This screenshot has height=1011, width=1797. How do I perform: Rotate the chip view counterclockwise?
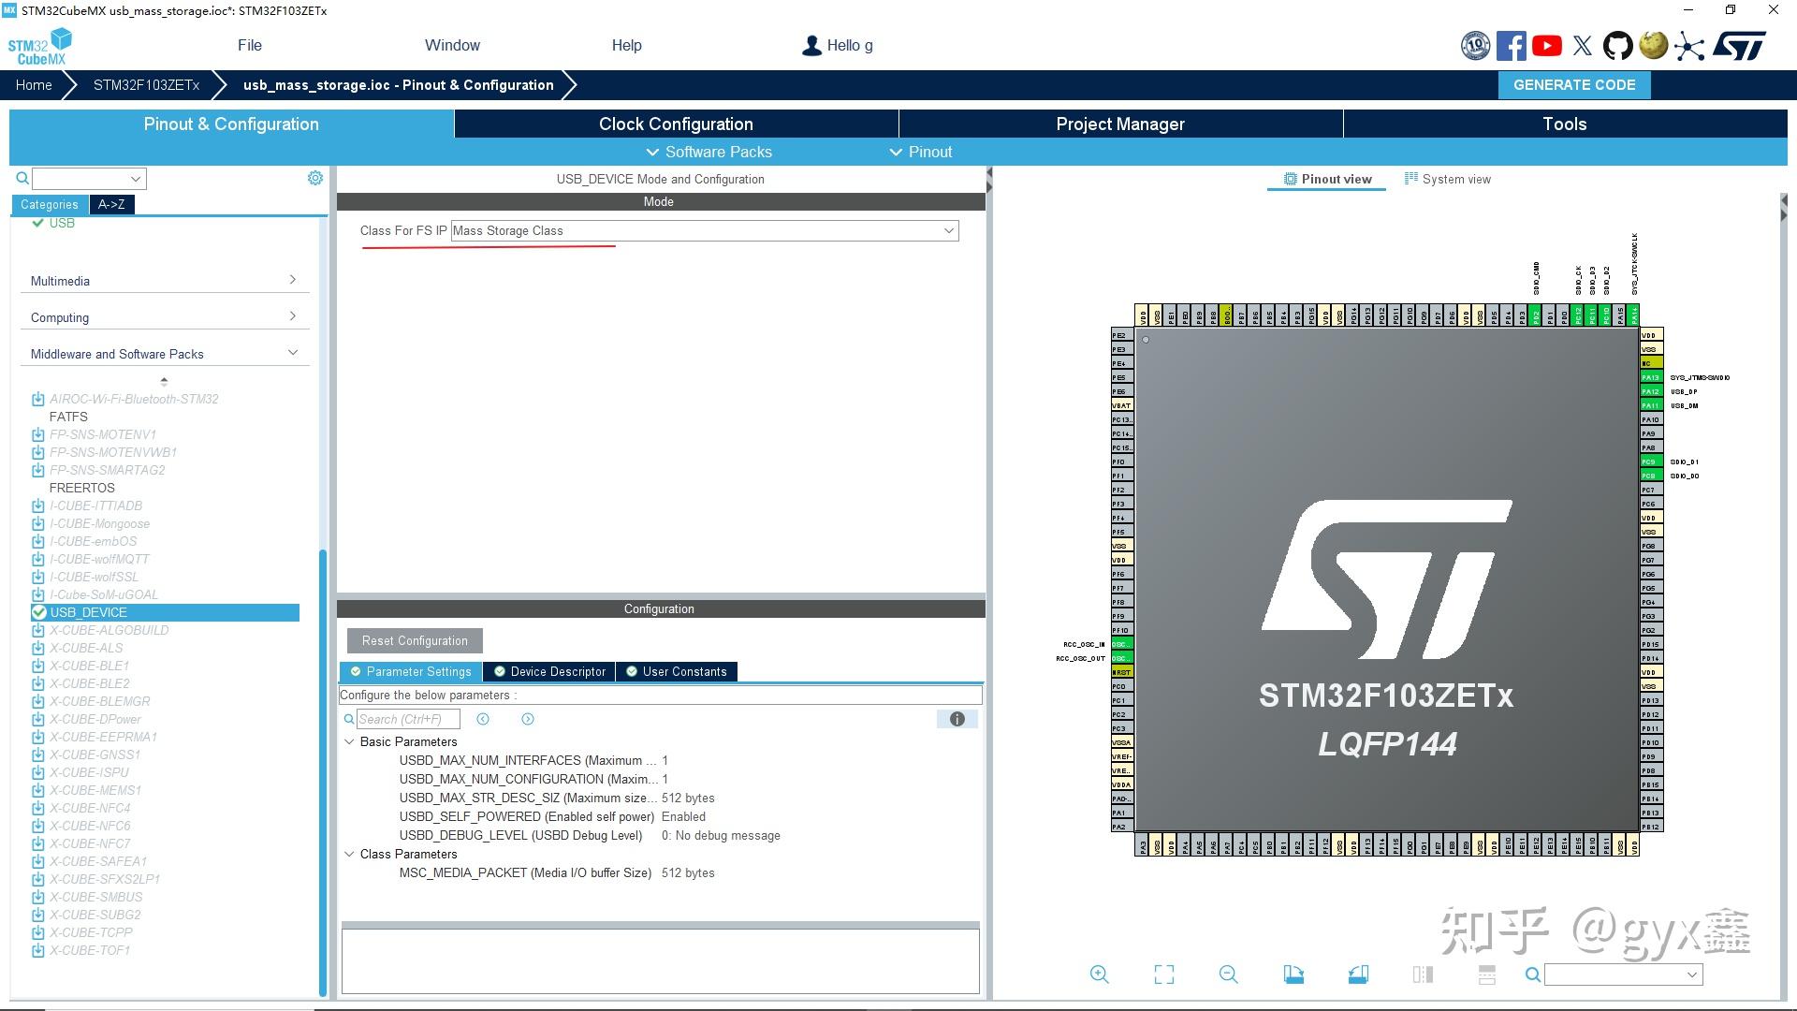[x=1358, y=974]
